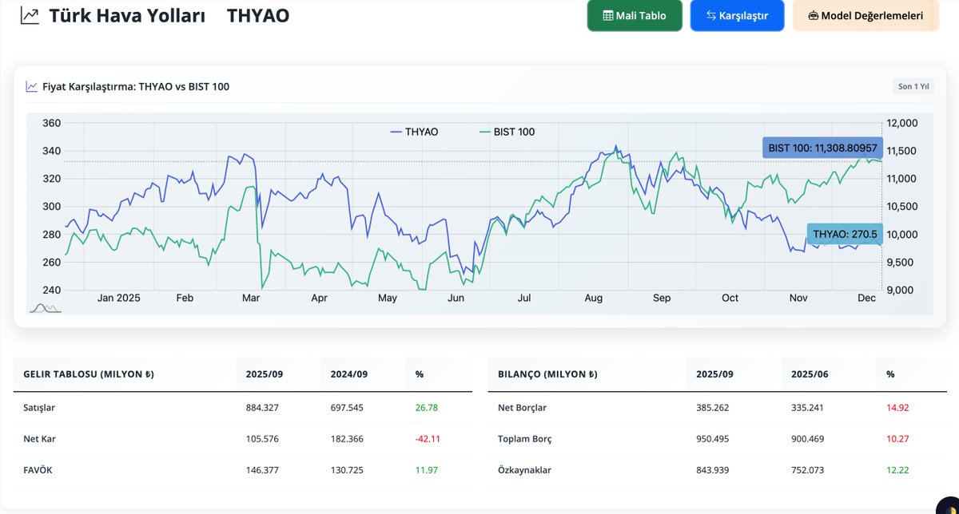Click the THYAO ticker in the header
959x514 pixels.
click(x=258, y=15)
